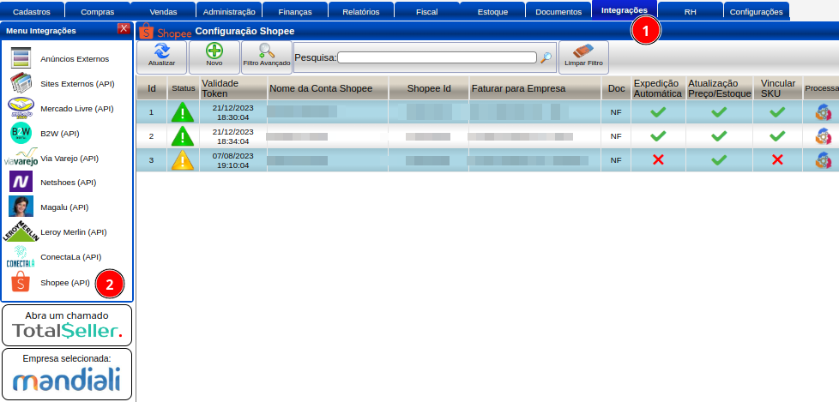Click green status warning icon in row 1
Viewport: 839px width, 402px height.
[x=183, y=112]
